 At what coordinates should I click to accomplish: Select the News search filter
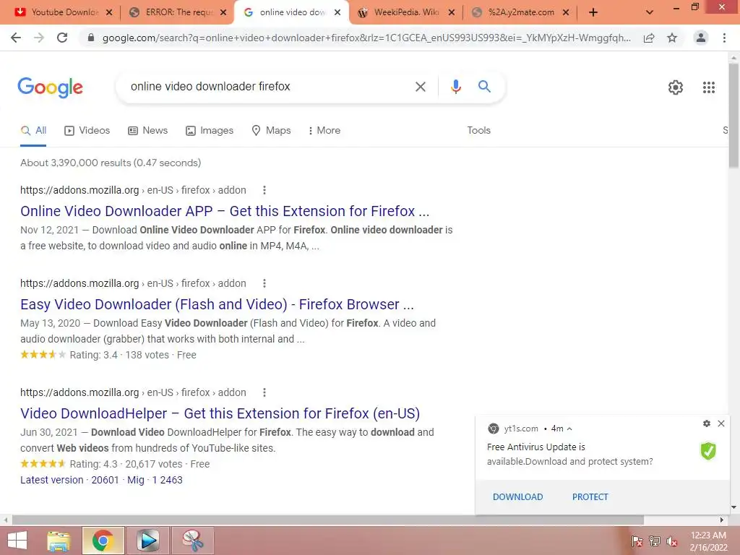(x=147, y=130)
